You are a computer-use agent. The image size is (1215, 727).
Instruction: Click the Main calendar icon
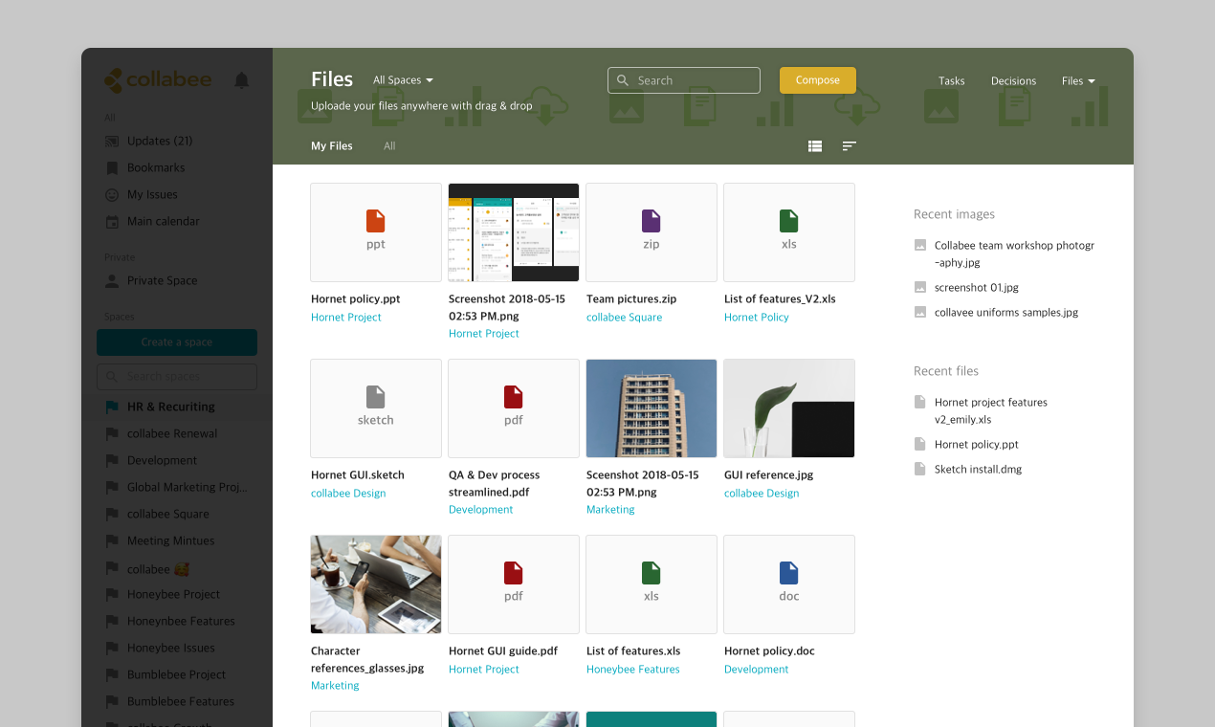pos(112,221)
